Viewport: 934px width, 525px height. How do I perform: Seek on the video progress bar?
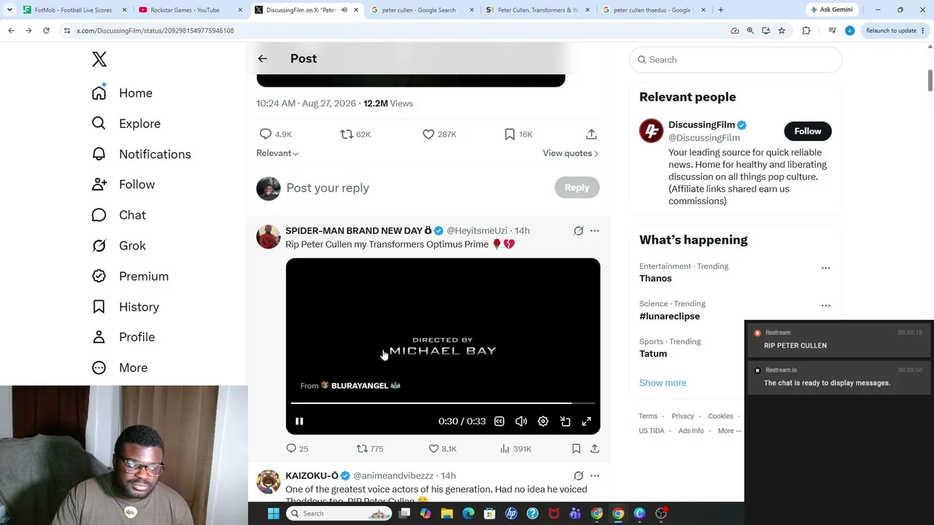tap(443, 402)
